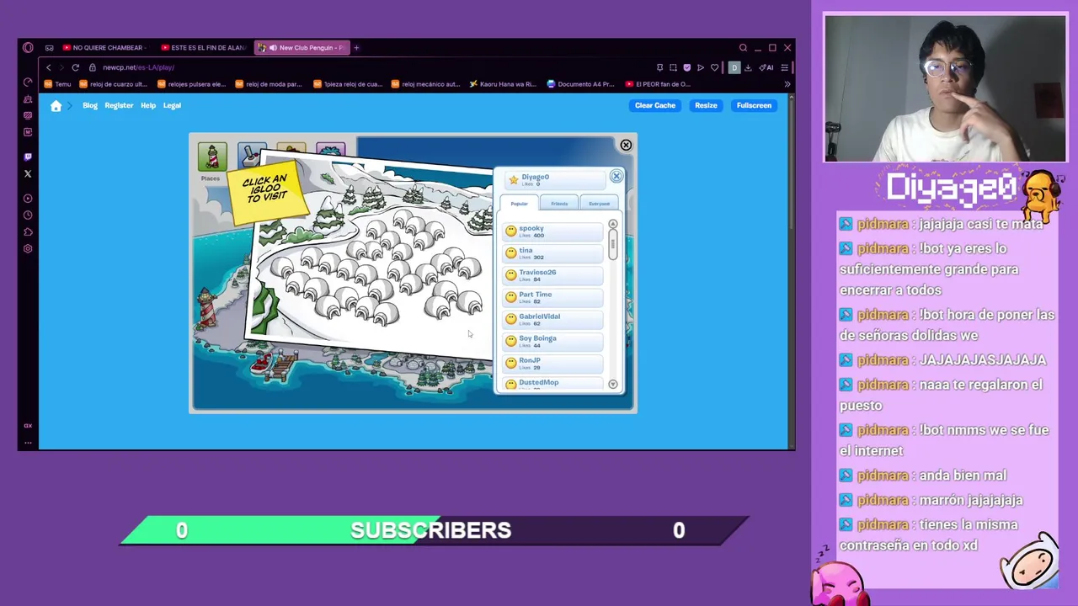1078x606 pixels.
Task: Open the Legal link
Action: tap(172, 105)
